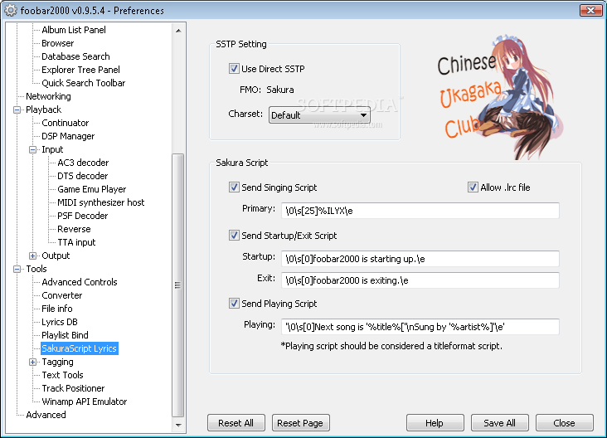This screenshot has width=607, height=438.
Task: Open Game Emu Player settings
Action: coord(92,189)
